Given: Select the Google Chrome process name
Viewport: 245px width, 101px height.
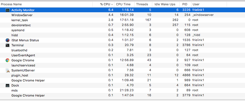Looking at the screenshot, I should tap(23, 60).
